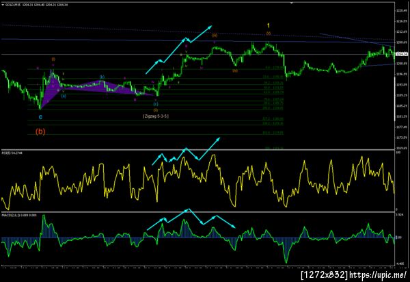The image size is (410, 282).
Task: Click the chart shift triangle at top edge
Action: (292, 3)
